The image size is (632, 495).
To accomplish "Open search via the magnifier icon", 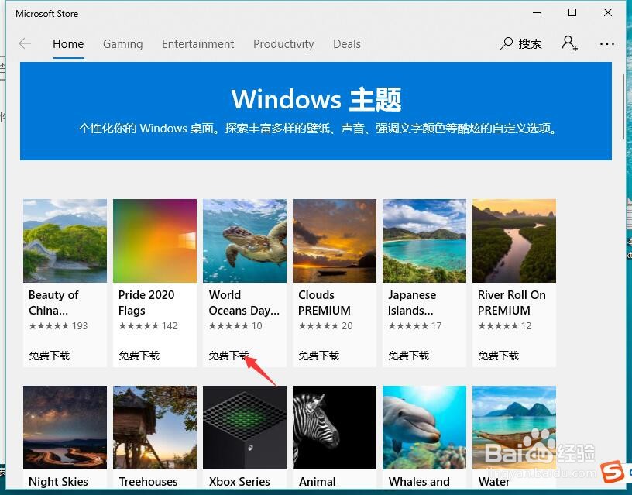I will 507,43.
